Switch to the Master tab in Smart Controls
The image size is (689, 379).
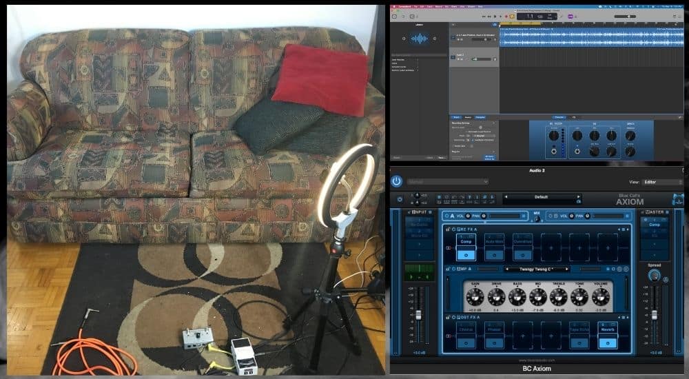(468, 117)
